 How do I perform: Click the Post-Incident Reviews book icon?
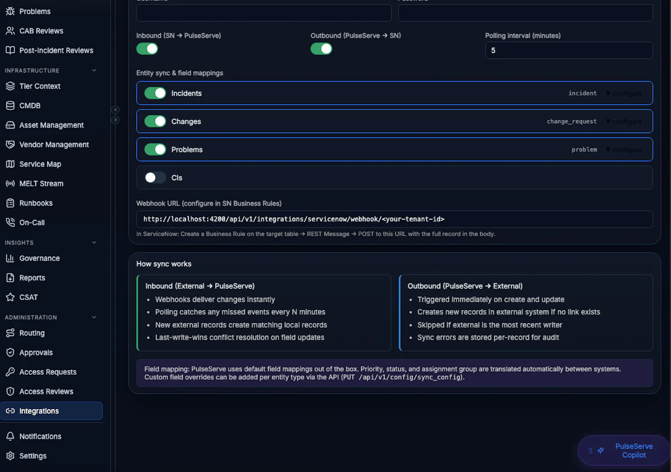click(10, 50)
